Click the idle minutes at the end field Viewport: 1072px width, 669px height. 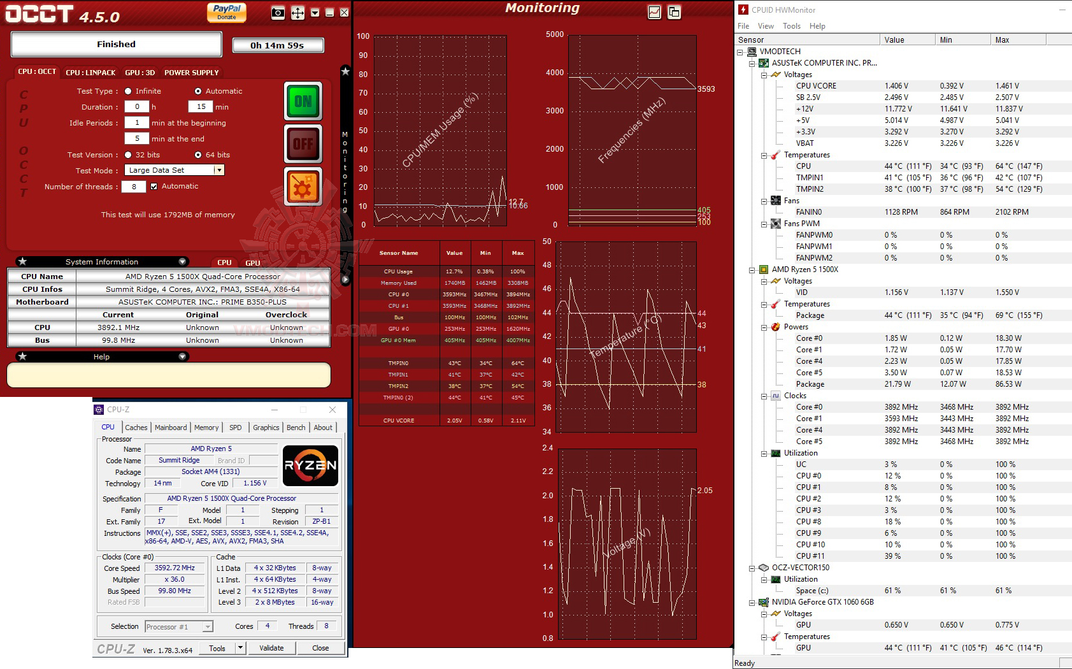(137, 139)
